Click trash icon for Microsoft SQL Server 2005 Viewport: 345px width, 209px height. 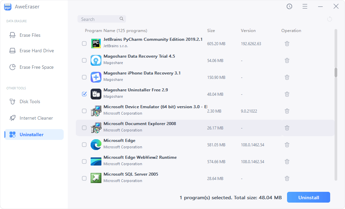287,178
